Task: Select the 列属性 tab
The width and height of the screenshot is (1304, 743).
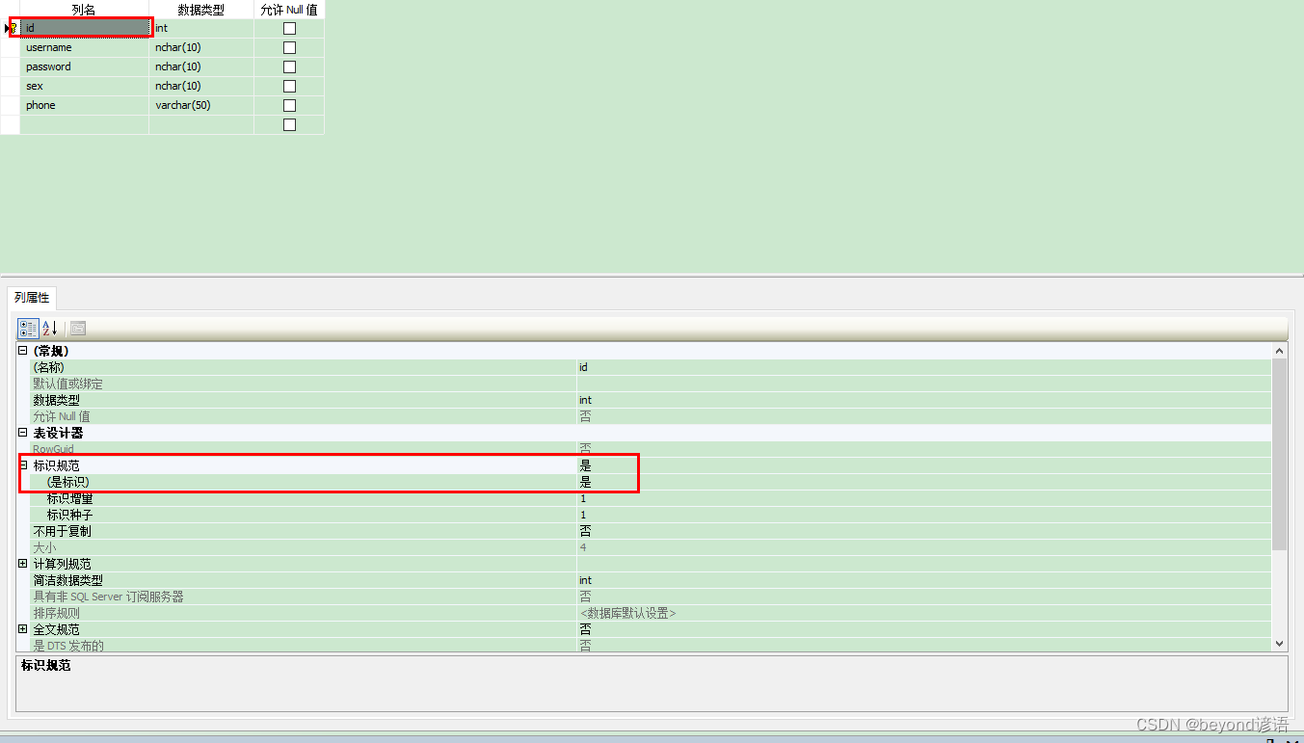Action: tap(32, 298)
